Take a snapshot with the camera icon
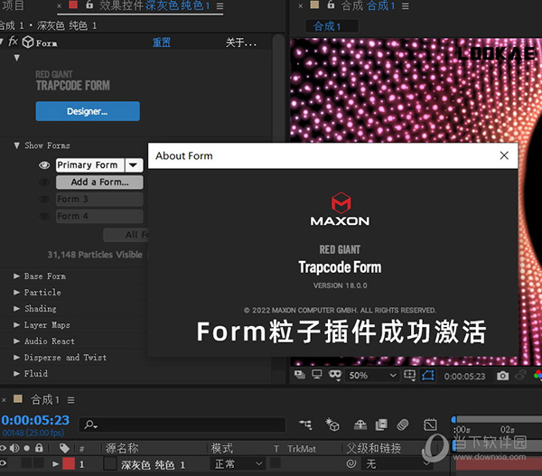The width and height of the screenshot is (542, 476). [502, 376]
